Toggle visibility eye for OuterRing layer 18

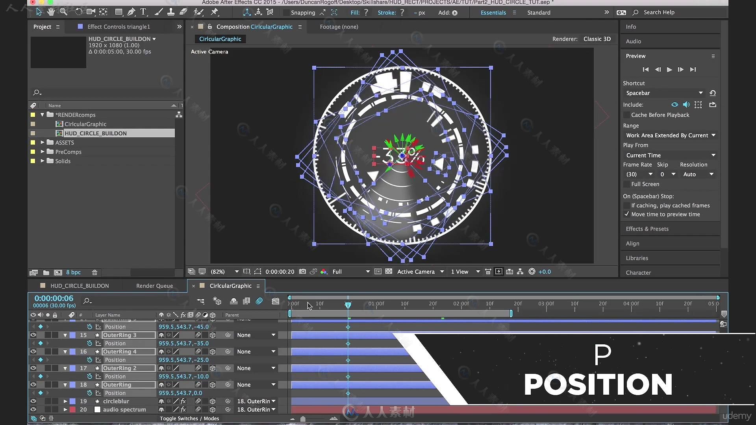[33, 384]
